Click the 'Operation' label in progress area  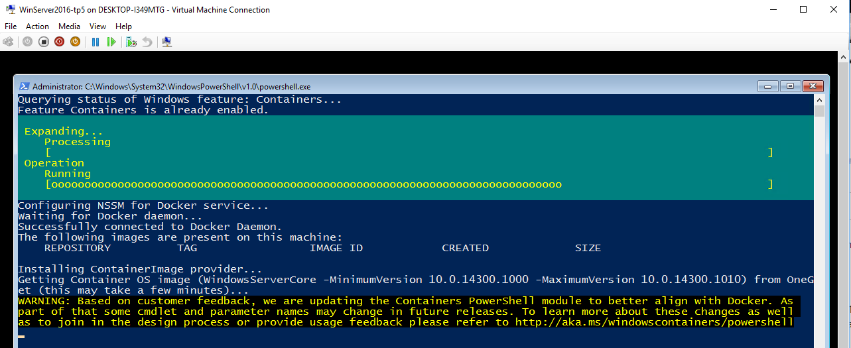point(54,163)
